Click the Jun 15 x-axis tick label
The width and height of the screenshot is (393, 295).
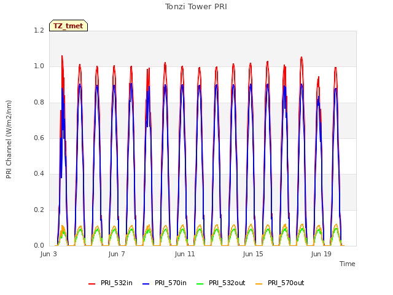pos(253,254)
